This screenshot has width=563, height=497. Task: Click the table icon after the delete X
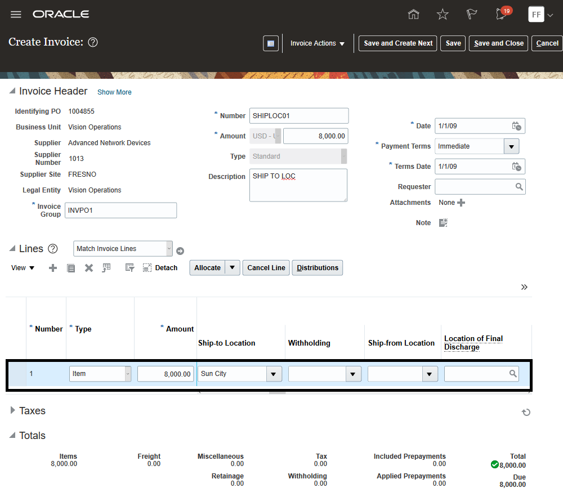106,268
